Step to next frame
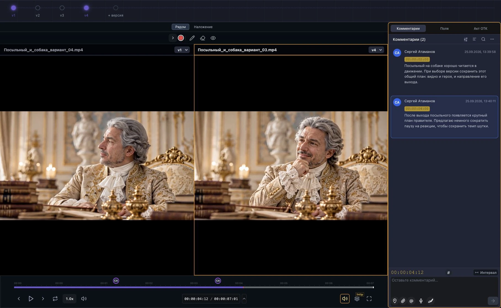 click(43, 299)
